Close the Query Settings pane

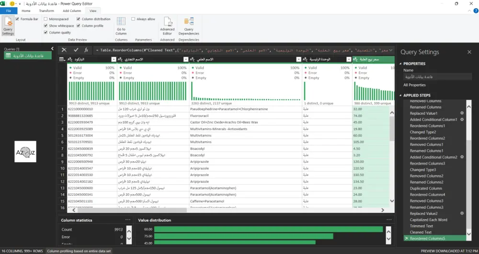pyautogui.click(x=469, y=52)
